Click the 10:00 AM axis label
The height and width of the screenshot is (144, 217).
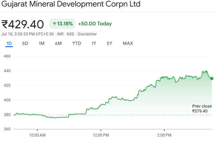(37, 135)
